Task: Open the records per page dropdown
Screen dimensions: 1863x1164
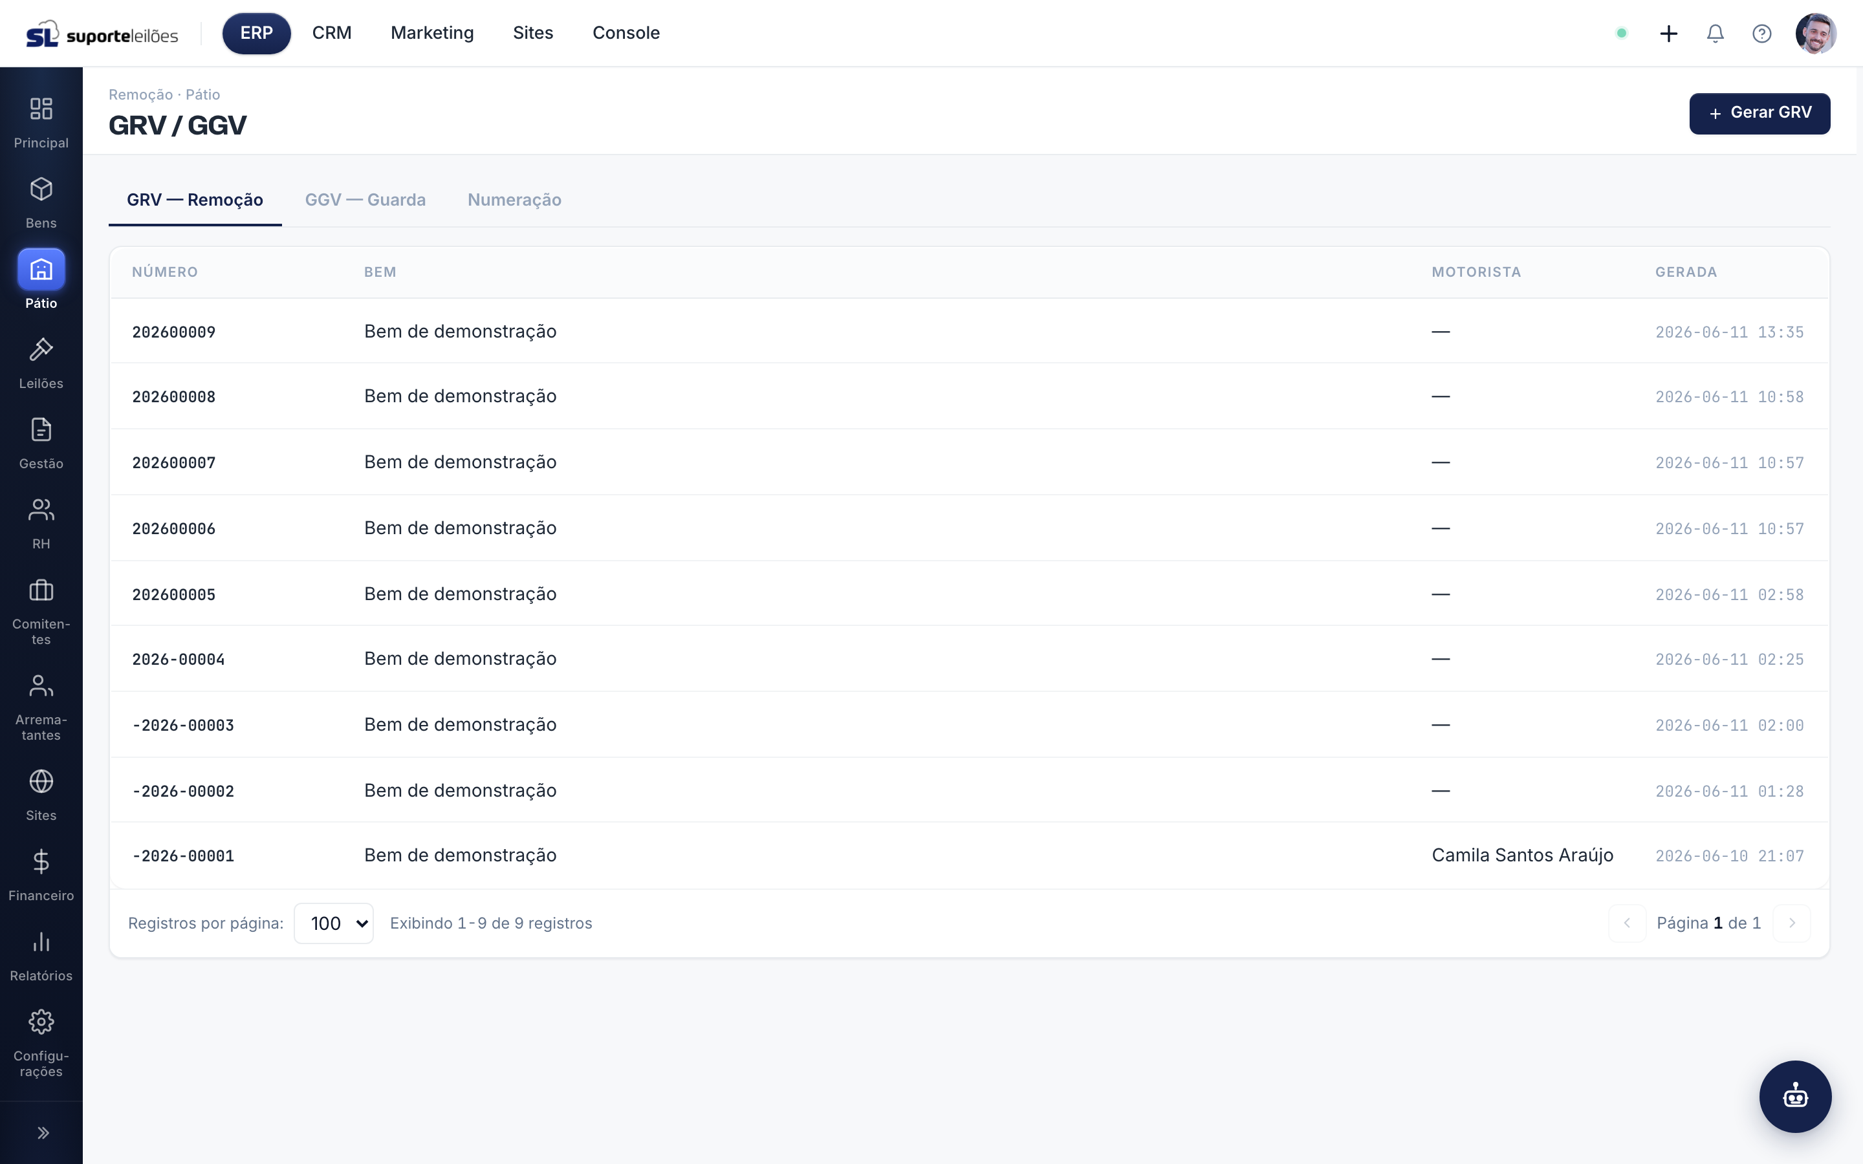Action: 333,923
